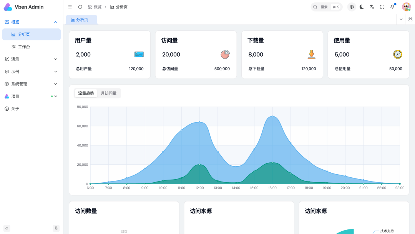
Task: Open the settings gear in the header
Action: click(351, 7)
